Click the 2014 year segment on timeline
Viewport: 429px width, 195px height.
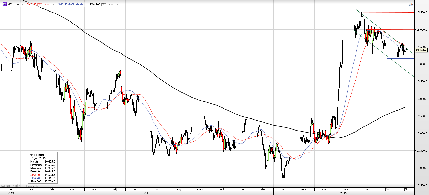coord(147,193)
